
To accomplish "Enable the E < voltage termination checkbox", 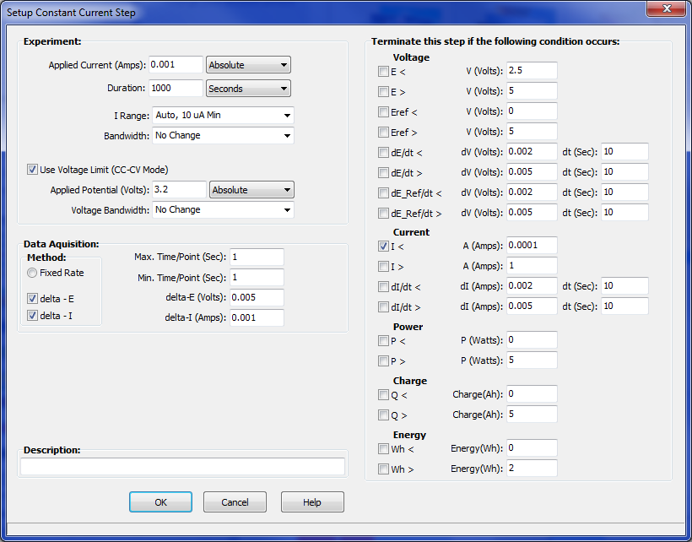I will point(383,72).
